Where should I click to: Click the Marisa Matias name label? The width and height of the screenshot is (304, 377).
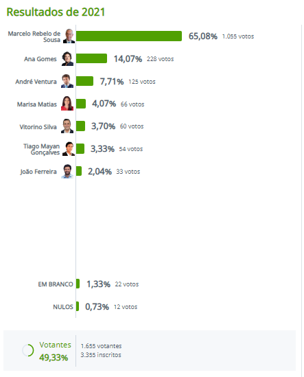tap(37, 104)
